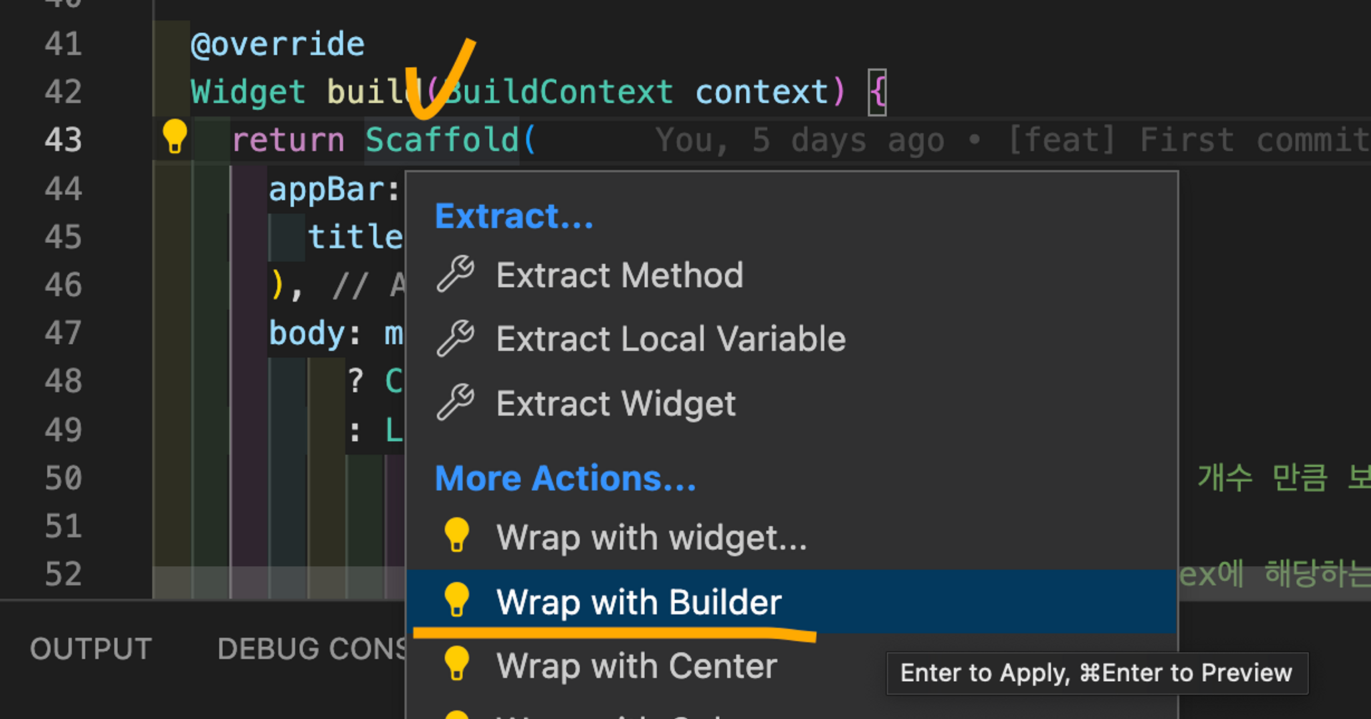
Task: Click the lightbulb icon on line 43
Action: tap(174, 136)
